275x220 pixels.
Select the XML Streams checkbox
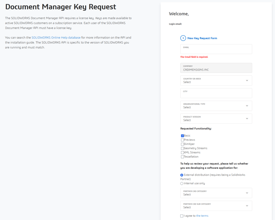[182, 152]
